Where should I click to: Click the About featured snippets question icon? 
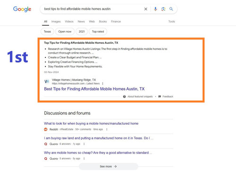click(125, 97)
